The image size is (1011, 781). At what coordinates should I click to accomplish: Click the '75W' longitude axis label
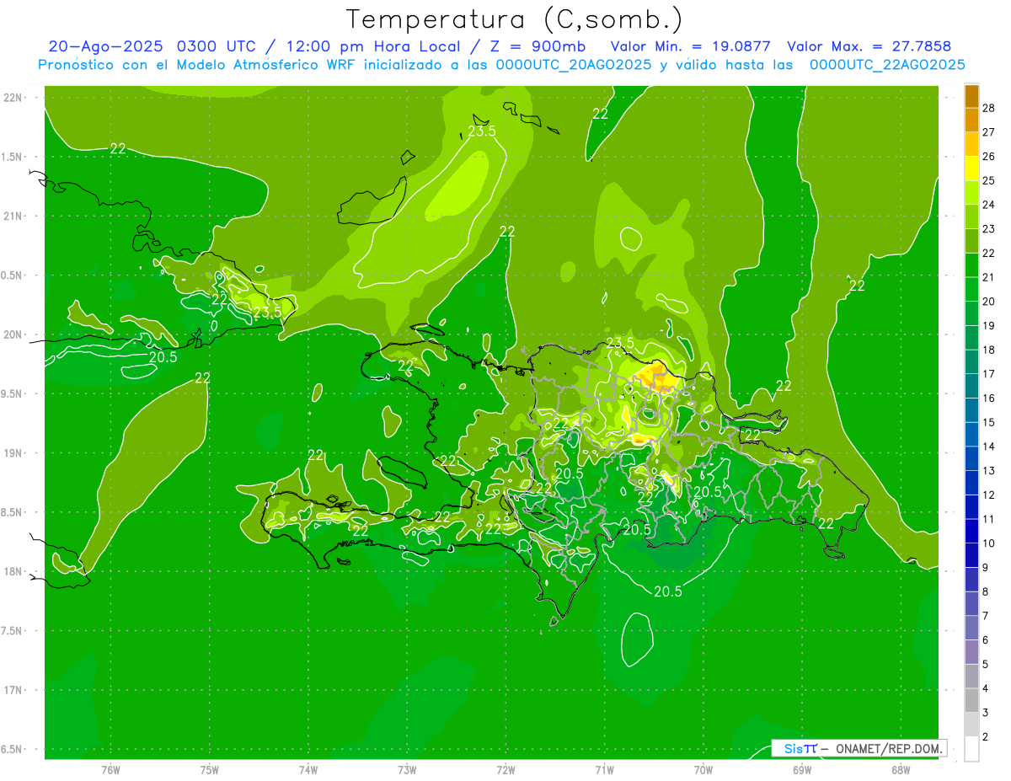[210, 770]
